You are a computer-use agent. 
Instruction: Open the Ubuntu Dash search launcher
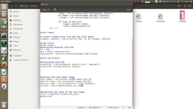(x=4, y=7)
